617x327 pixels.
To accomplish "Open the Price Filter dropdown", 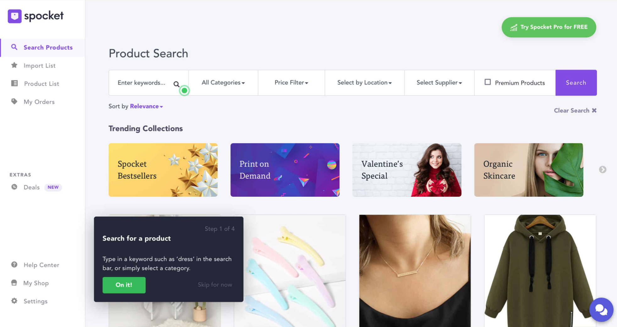I will coord(291,83).
